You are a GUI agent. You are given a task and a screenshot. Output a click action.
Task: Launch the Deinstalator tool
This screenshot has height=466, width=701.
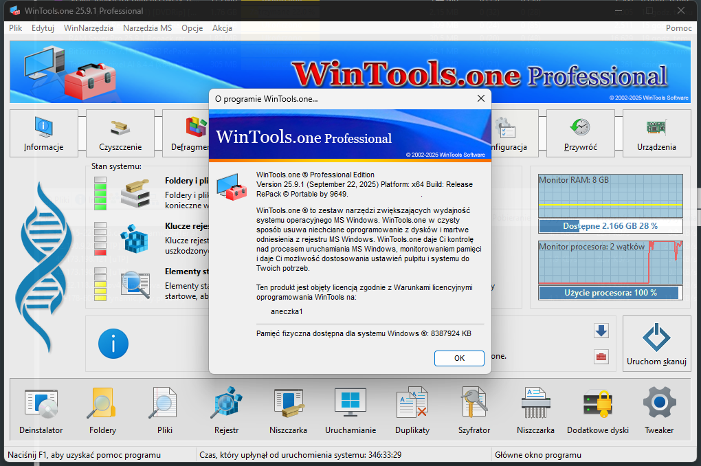pos(41,410)
